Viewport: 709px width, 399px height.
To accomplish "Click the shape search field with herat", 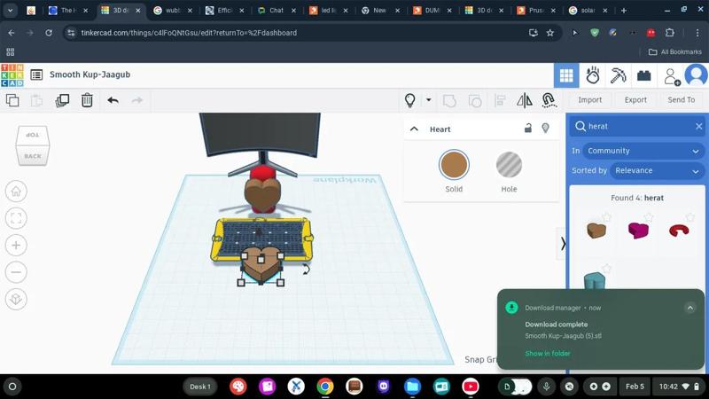I will pos(637,126).
